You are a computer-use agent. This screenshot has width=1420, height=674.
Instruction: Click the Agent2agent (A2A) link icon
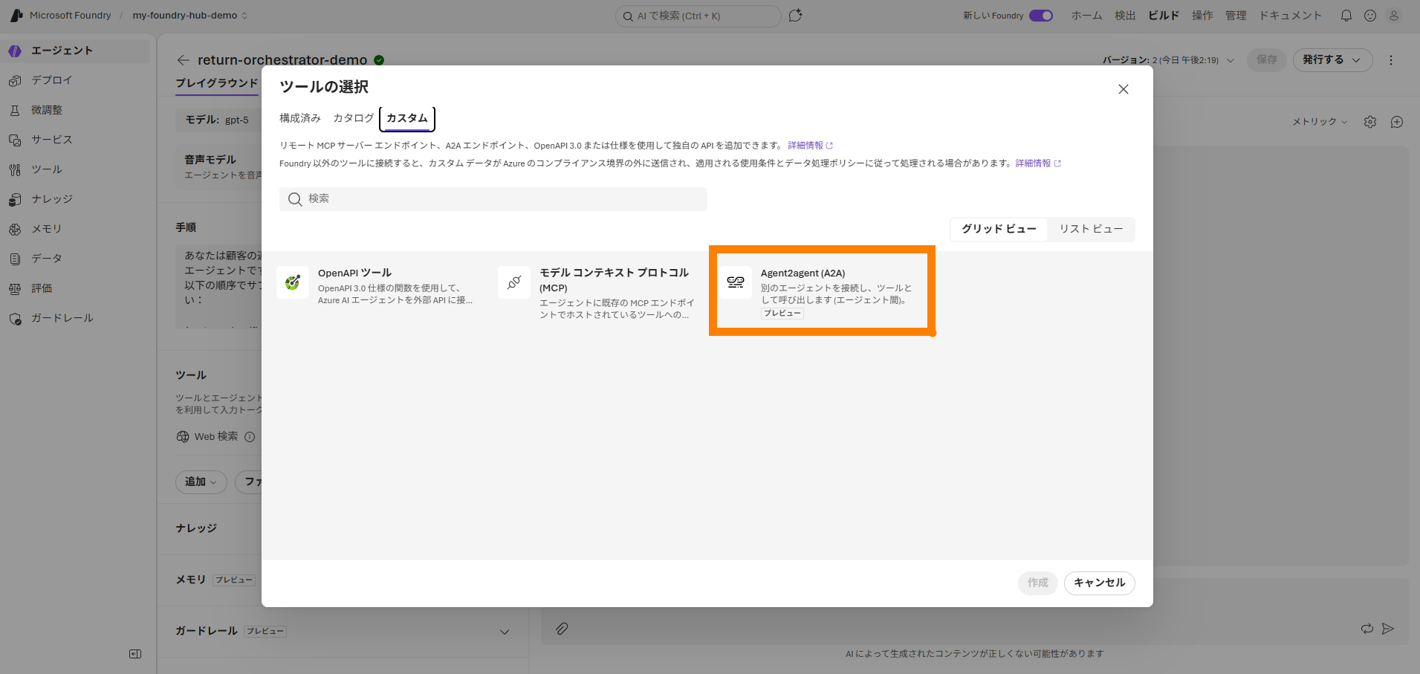point(736,282)
